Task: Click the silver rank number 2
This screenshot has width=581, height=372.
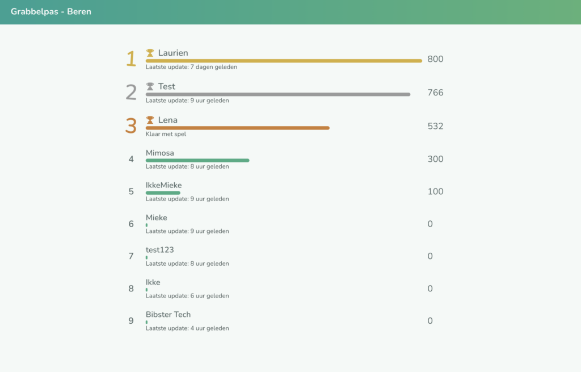Action: [x=131, y=92]
